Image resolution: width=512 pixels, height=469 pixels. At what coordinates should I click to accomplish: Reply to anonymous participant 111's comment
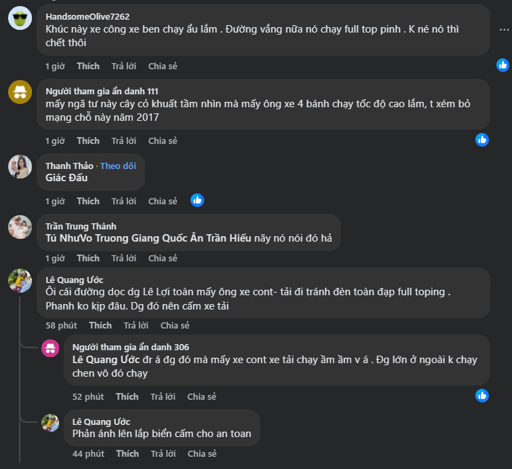tap(123, 140)
